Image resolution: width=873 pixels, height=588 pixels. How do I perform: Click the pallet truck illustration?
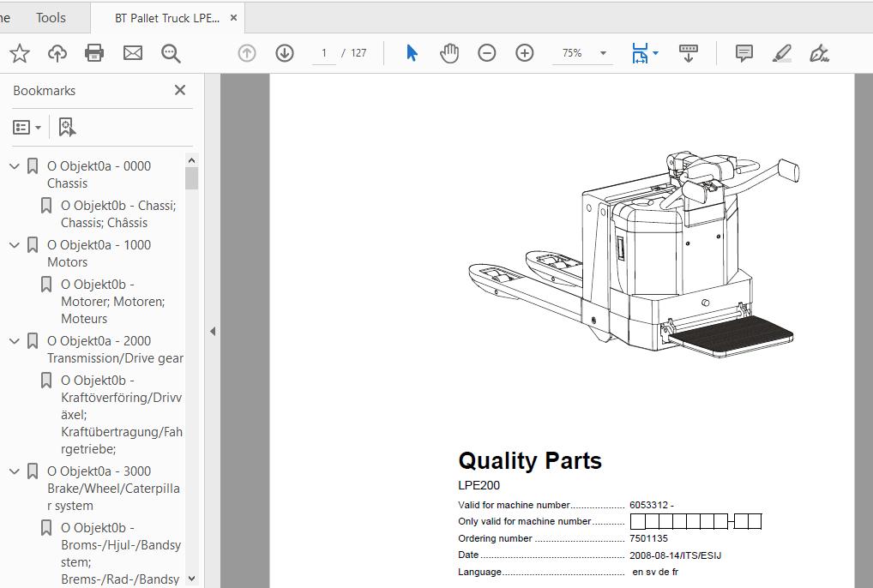click(634, 255)
